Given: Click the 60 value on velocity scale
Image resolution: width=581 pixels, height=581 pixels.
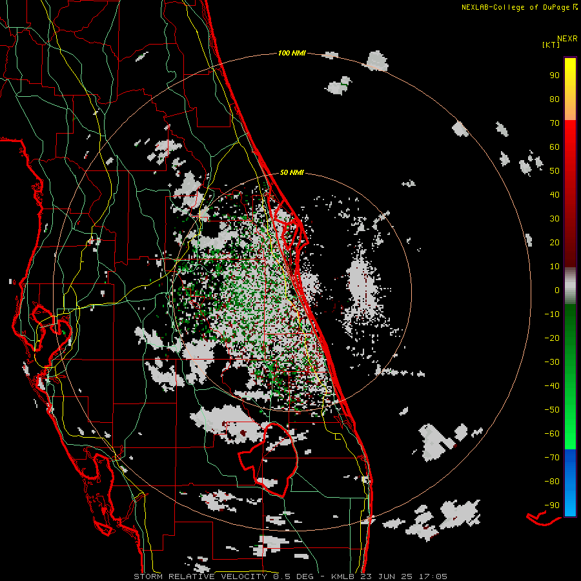Looking at the screenshot, I should pos(555,147).
